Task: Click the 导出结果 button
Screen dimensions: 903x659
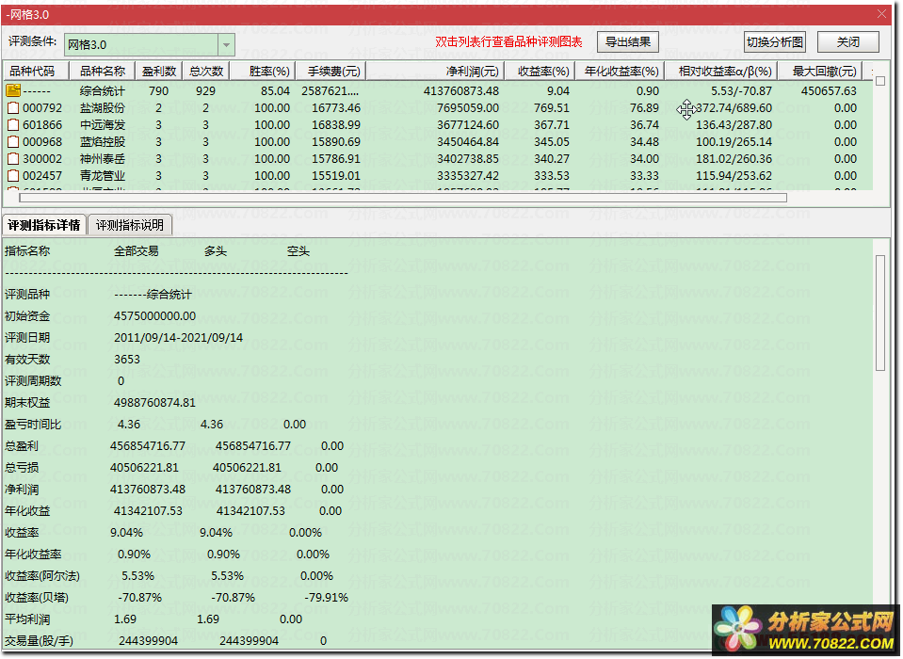Action: 628,42
